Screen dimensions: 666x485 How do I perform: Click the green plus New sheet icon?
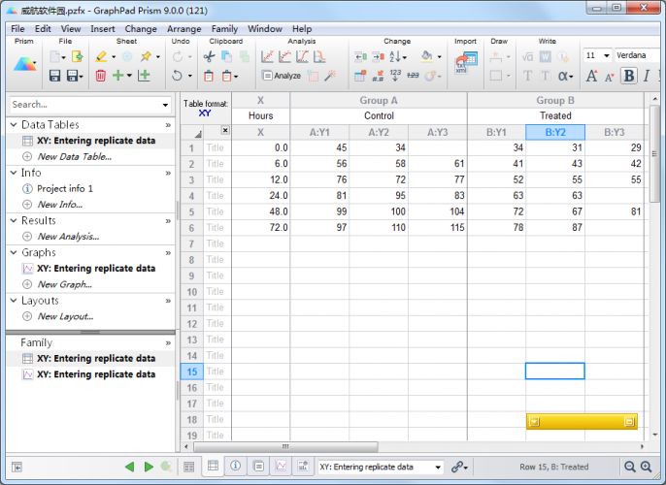pyautogui.click(x=118, y=76)
